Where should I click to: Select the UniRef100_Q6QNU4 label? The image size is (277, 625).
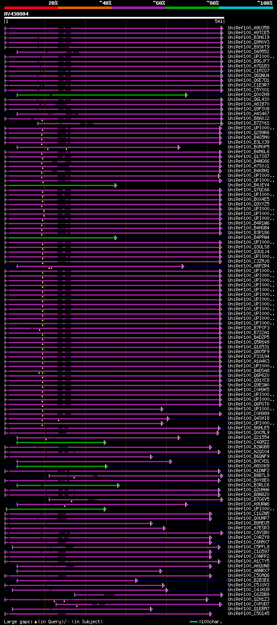coord(248,75)
